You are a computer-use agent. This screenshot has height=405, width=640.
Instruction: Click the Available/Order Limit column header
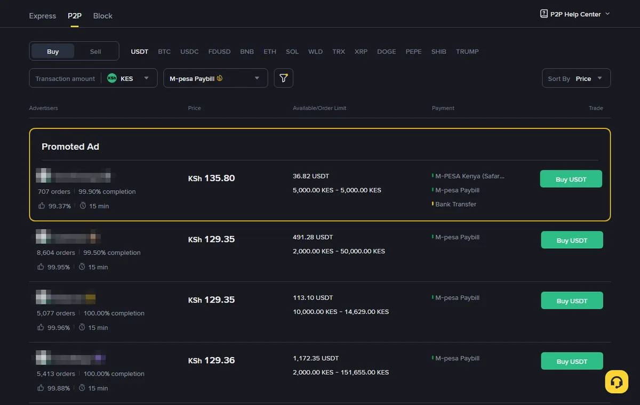pyautogui.click(x=319, y=108)
